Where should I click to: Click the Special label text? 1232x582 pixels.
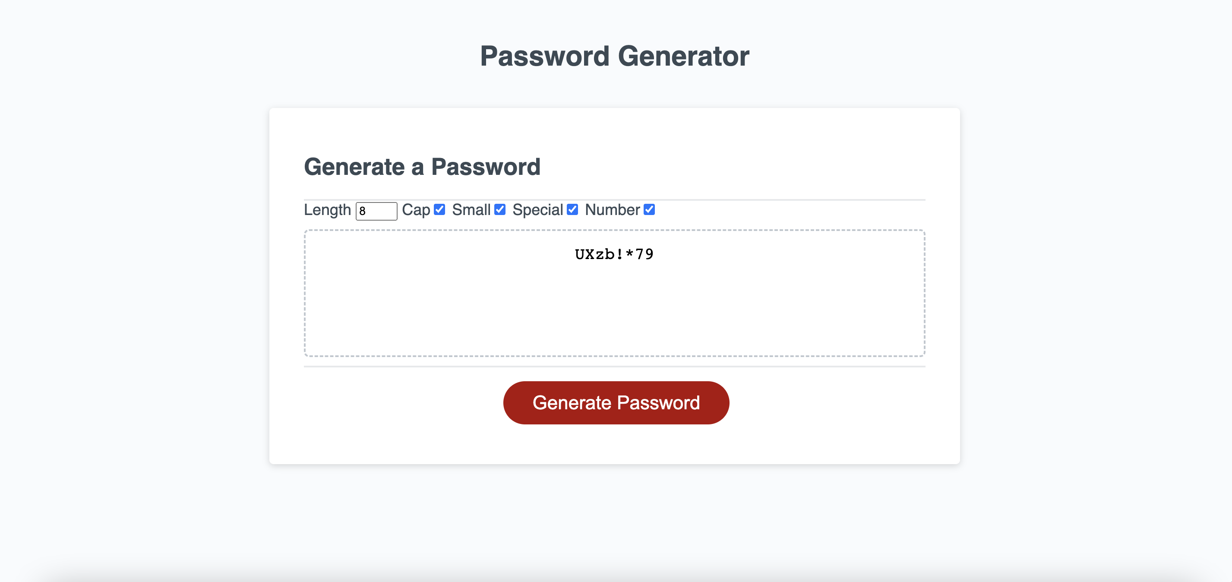coord(537,209)
